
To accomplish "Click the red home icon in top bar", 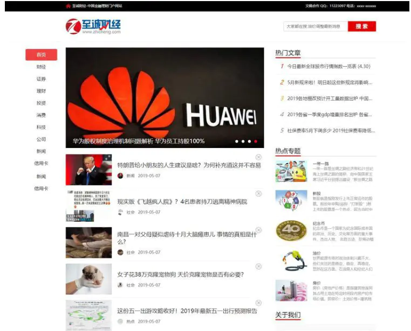I will [x=68, y=6].
